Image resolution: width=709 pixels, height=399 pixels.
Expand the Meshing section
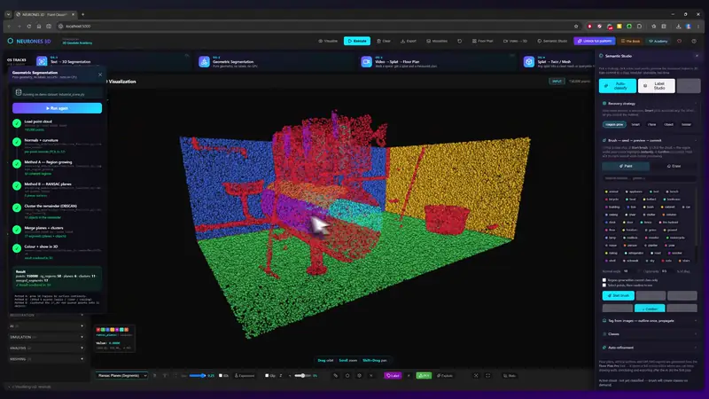(46, 359)
